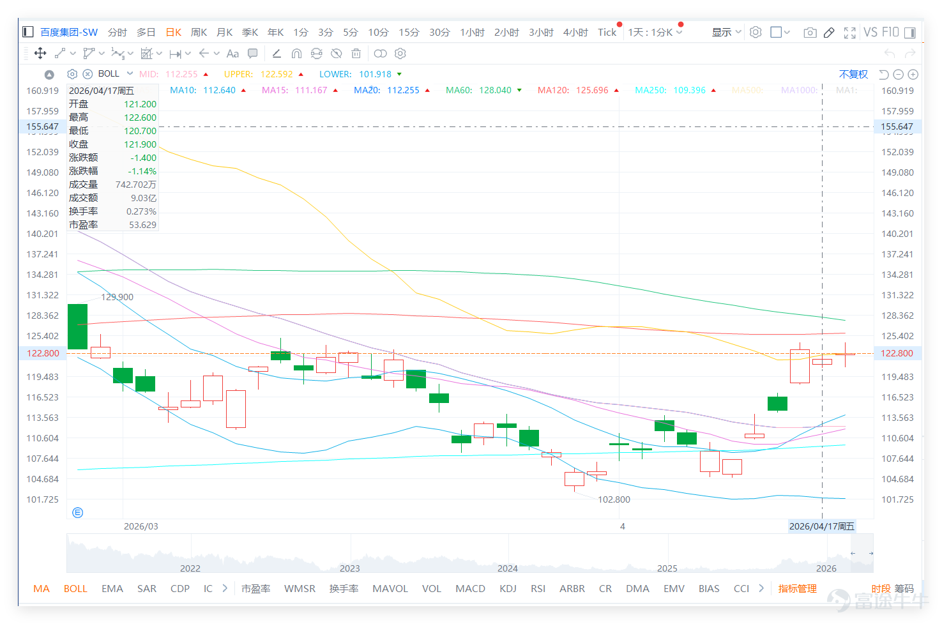Select the move/crosshair cursor tool
This screenshot has width=942, height=624.
point(40,54)
